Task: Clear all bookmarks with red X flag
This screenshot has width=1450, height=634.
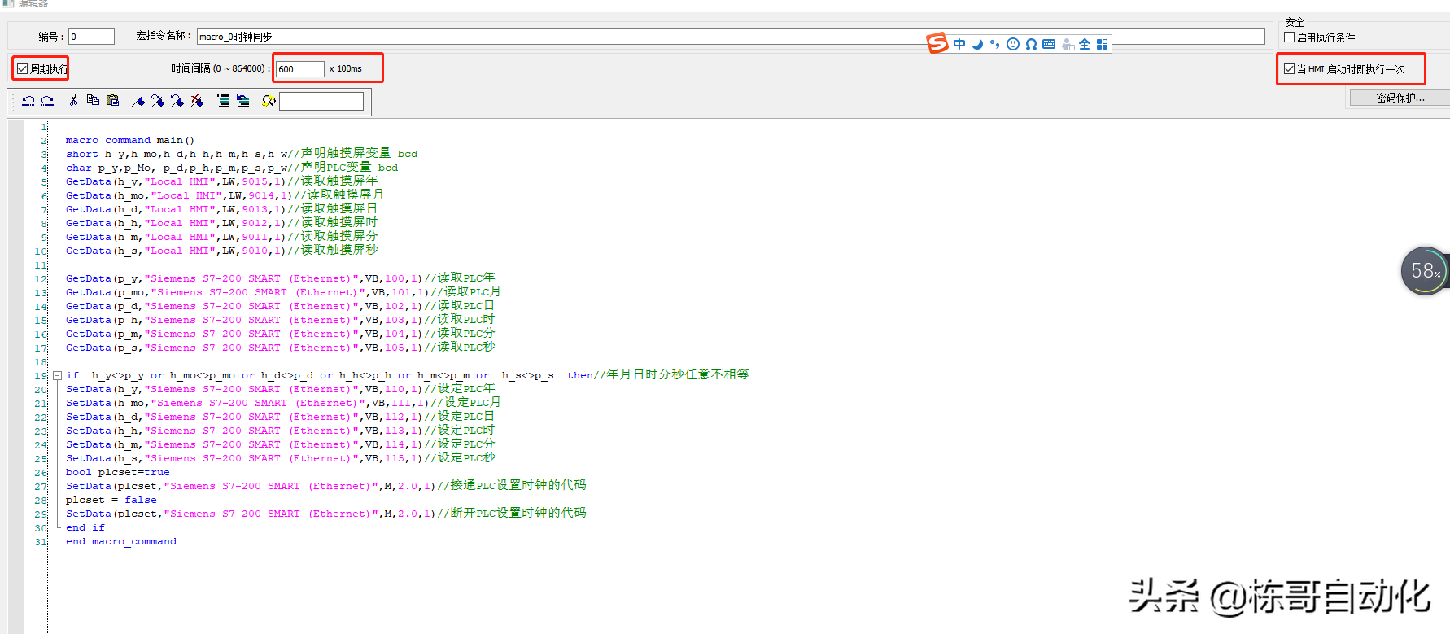Action: (197, 101)
